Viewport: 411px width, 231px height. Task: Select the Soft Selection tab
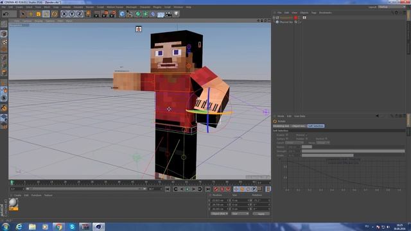tap(316, 126)
